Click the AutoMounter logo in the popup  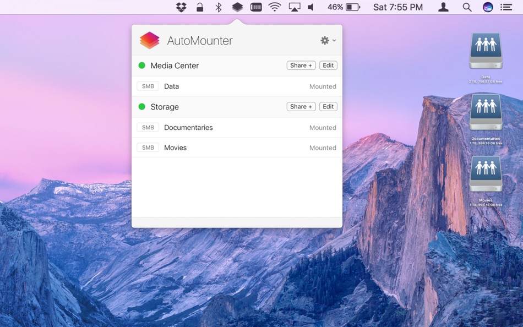[149, 40]
